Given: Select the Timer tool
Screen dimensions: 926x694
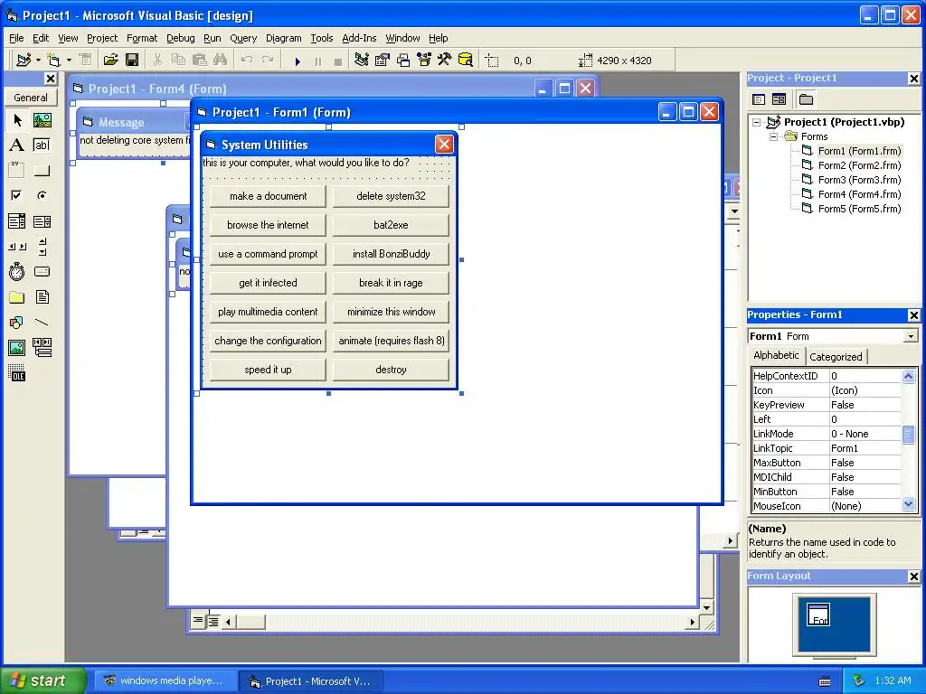Looking at the screenshot, I should point(17,271).
